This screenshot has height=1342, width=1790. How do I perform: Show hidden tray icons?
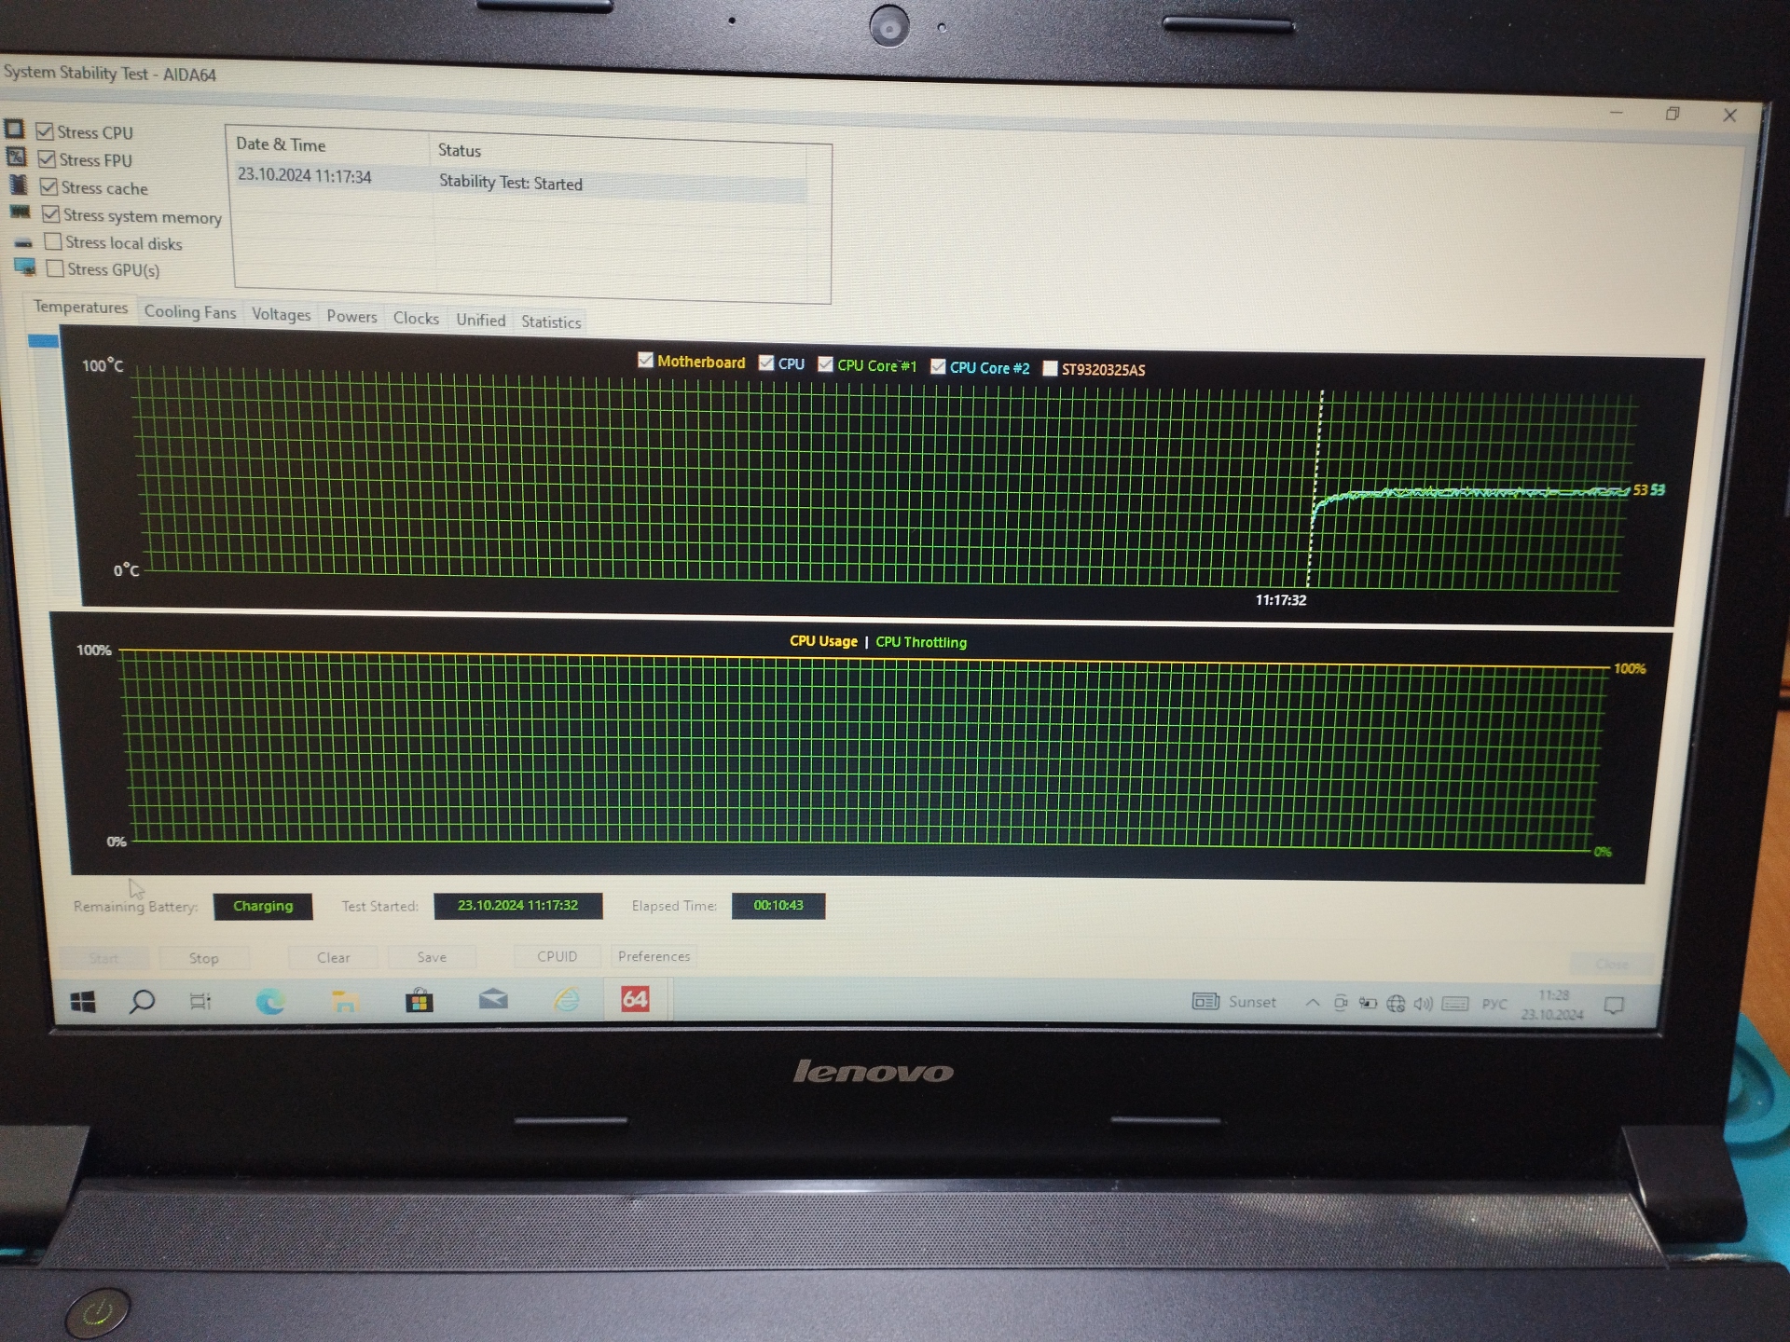pos(1313,1003)
